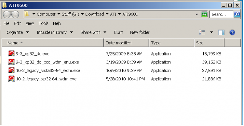Click size value 39,152 KB
The image size is (244, 126).
click(212, 62)
